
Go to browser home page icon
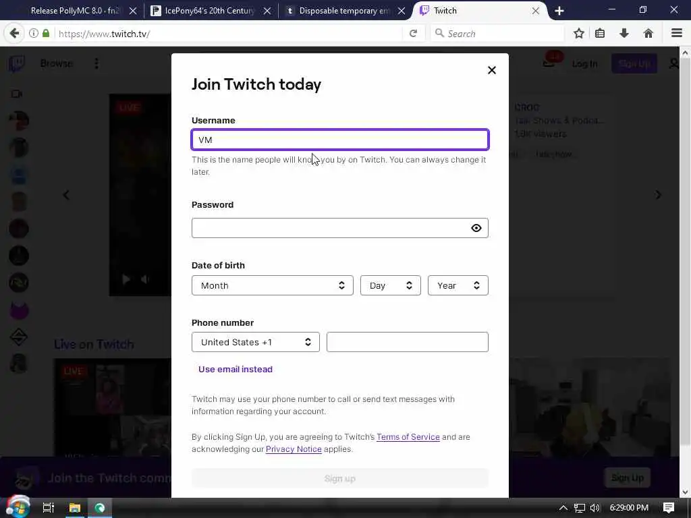(648, 34)
